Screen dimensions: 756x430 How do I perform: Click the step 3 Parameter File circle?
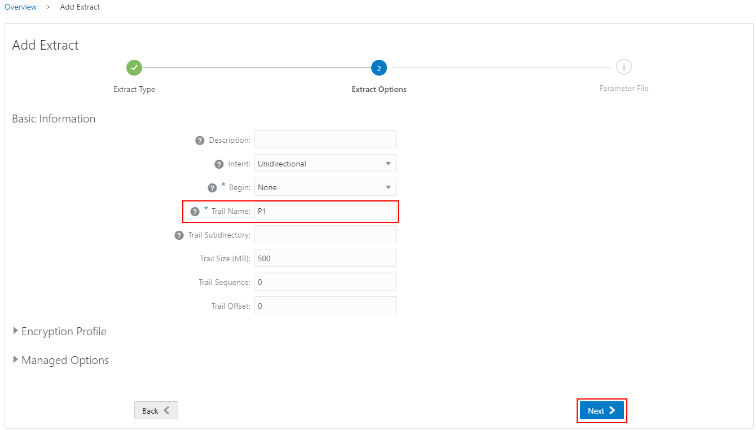click(623, 67)
